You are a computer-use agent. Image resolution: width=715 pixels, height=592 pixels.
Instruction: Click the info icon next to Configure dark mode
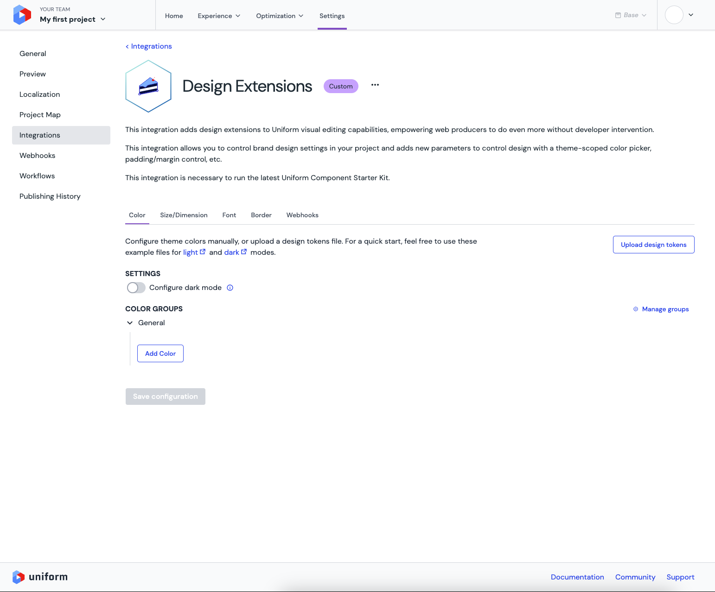pyautogui.click(x=230, y=288)
